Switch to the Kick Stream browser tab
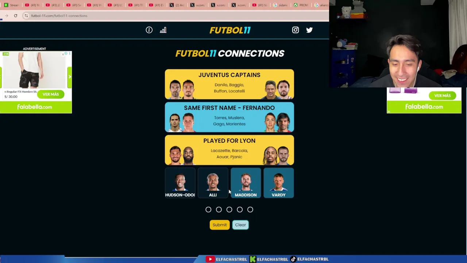 (11, 5)
